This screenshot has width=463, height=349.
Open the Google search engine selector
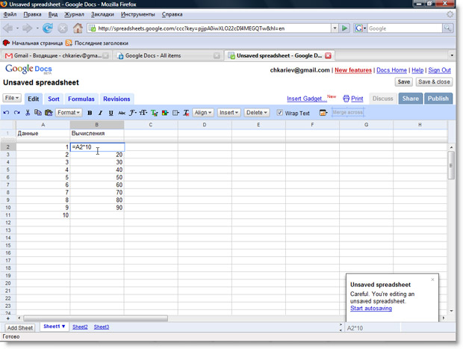point(360,28)
